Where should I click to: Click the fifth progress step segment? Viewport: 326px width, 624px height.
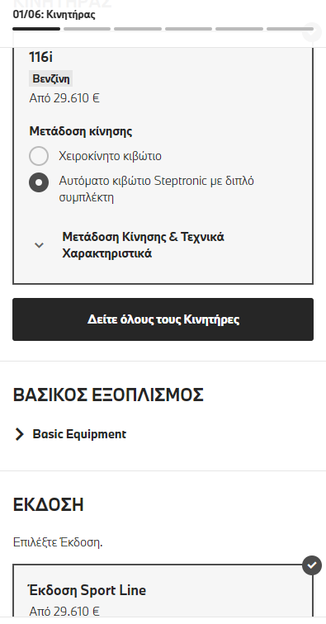239,29
